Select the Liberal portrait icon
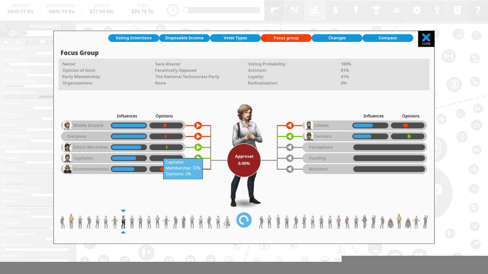The width and height of the screenshot is (488, 274). tap(309, 125)
